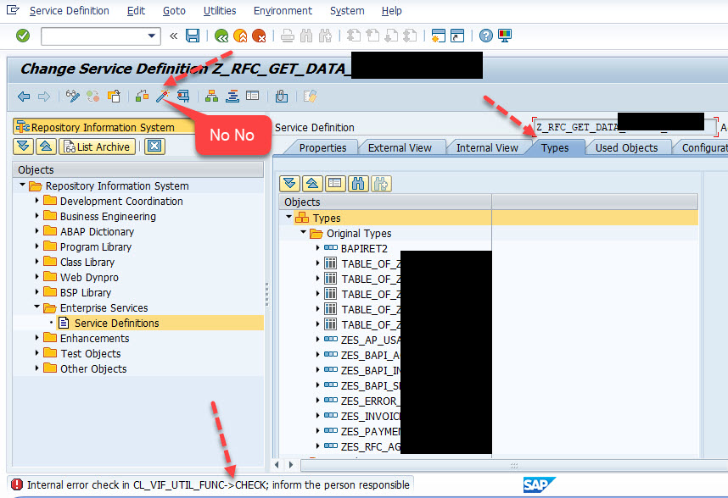Click the Activate magic wand icon
This screenshot has height=498, width=728.
tap(163, 97)
